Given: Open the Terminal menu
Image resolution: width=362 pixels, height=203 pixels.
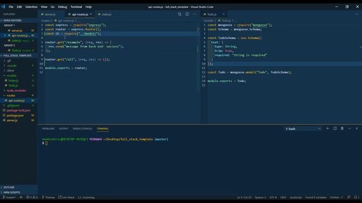Looking at the screenshot, I should click(76, 7).
